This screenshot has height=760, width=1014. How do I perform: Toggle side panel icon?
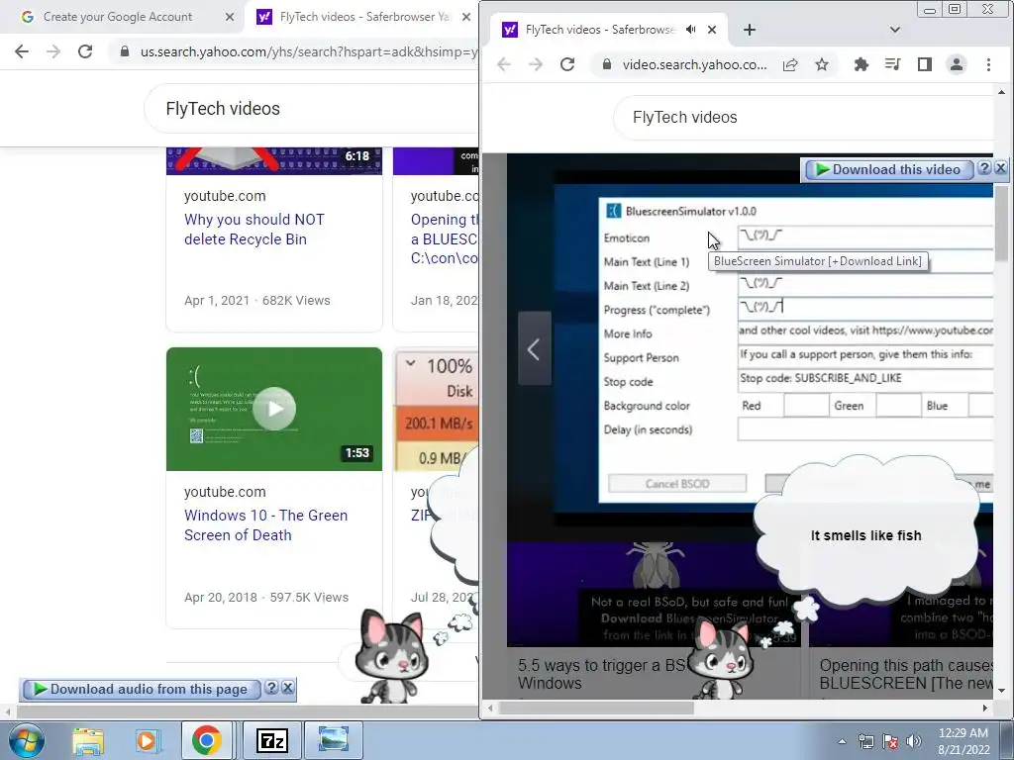coord(925,64)
